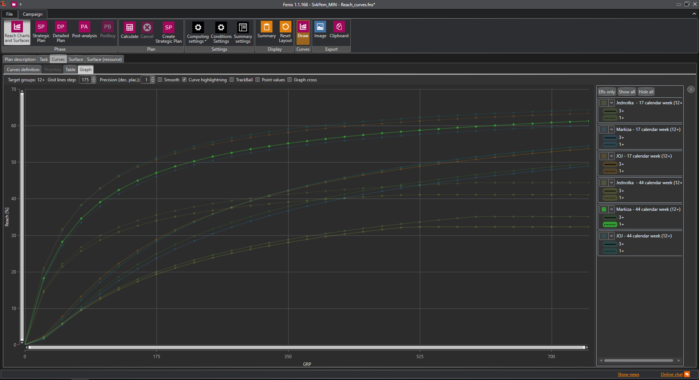Uncheck Curve highlightning
Image resolution: width=699 pixels, height=380 pixels.
[x=184, y=80]
